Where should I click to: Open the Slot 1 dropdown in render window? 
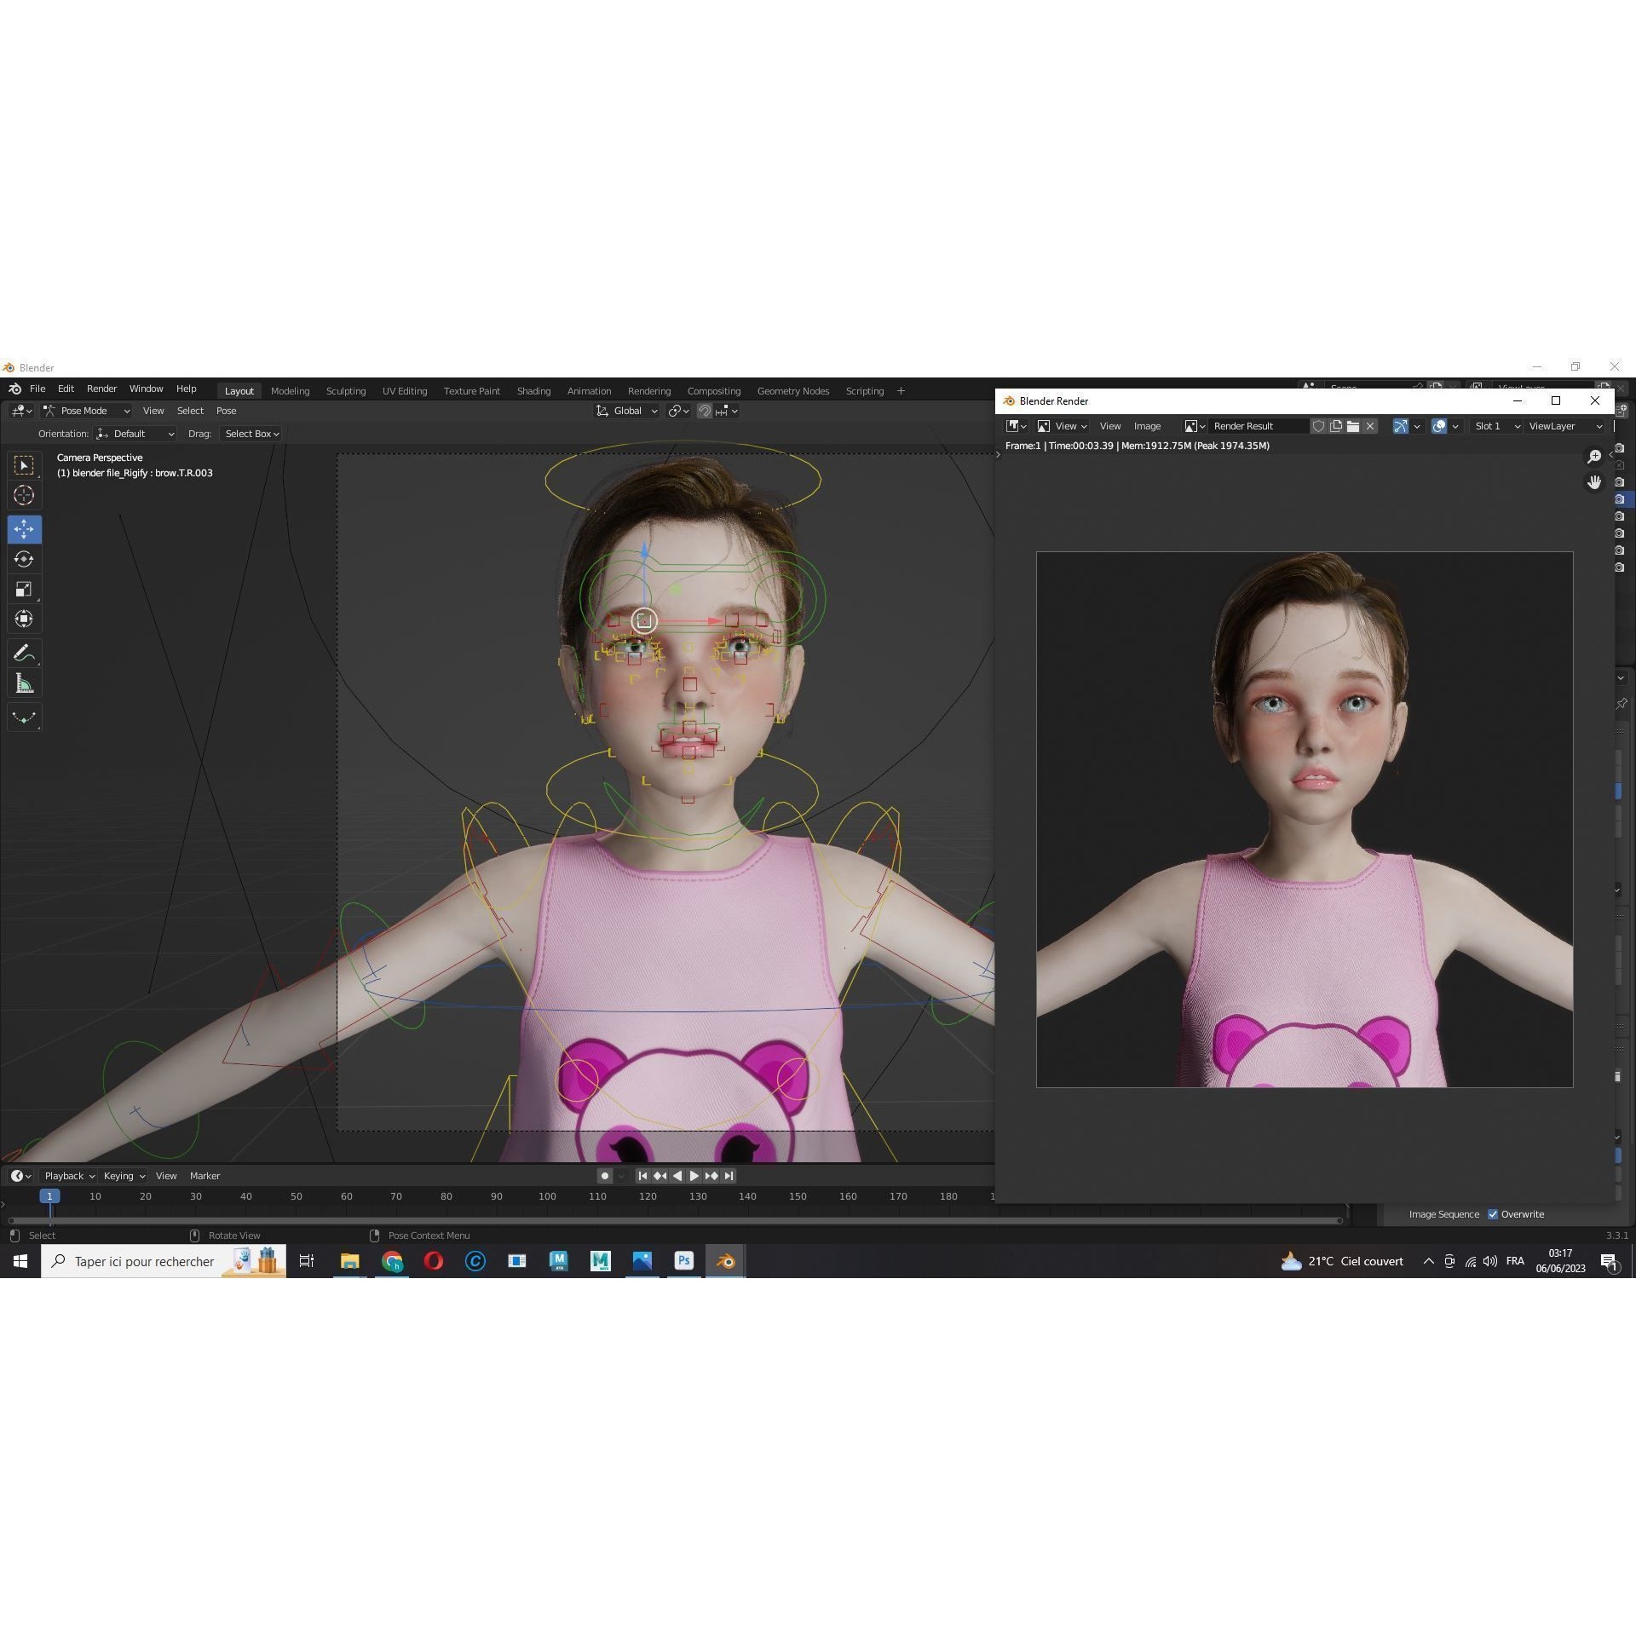point(1494,425)
